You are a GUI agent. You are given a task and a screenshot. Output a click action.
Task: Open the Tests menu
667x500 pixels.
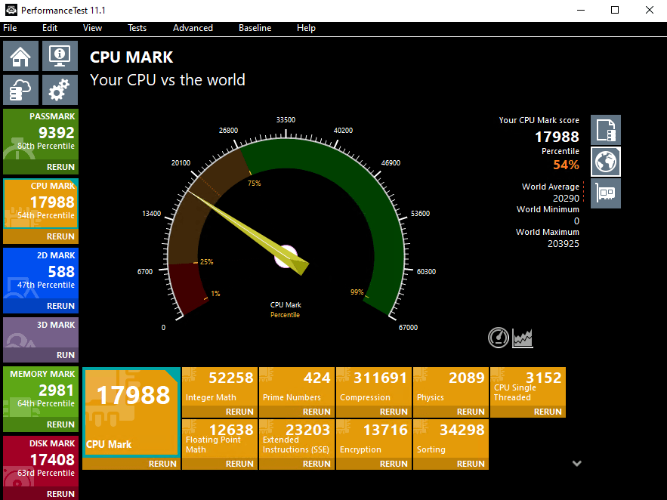coord(137,28)
